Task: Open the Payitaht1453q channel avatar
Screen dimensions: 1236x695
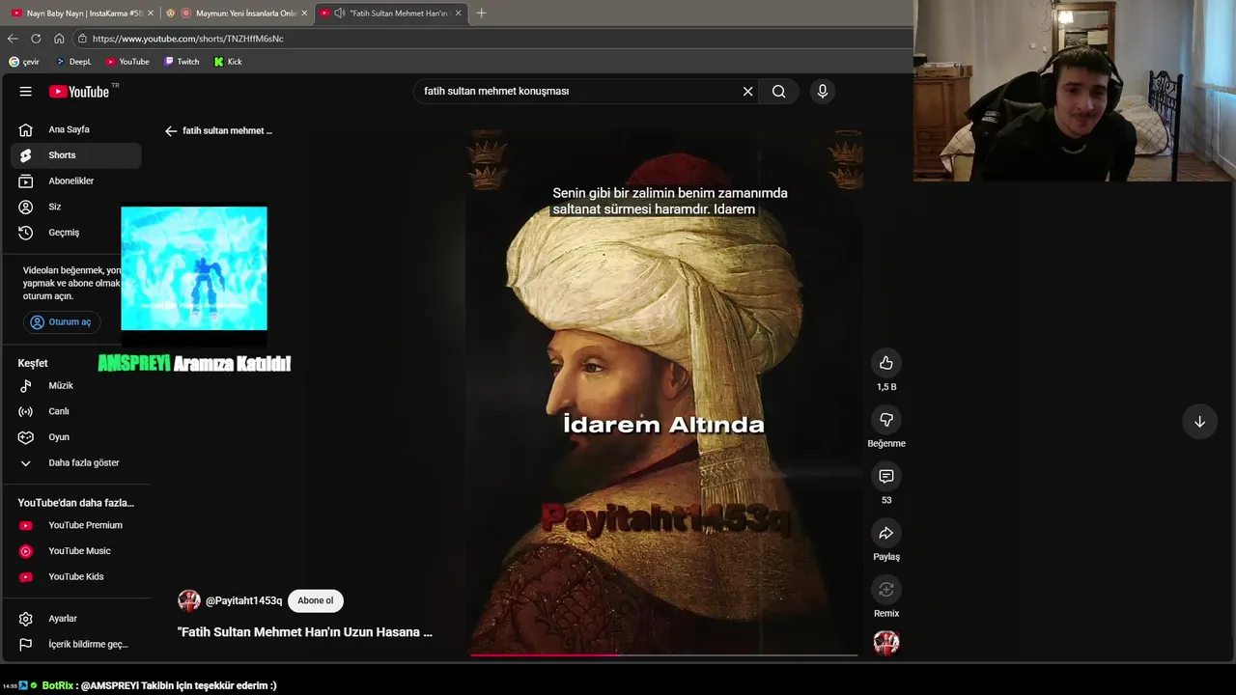Action: (189, 600)
